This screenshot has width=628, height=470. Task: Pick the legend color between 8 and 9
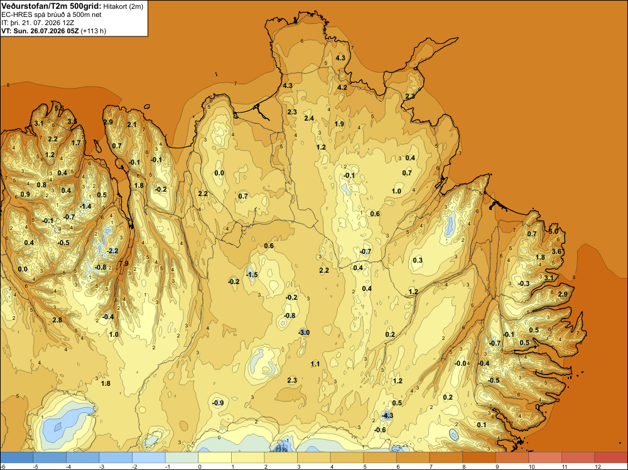479,457
